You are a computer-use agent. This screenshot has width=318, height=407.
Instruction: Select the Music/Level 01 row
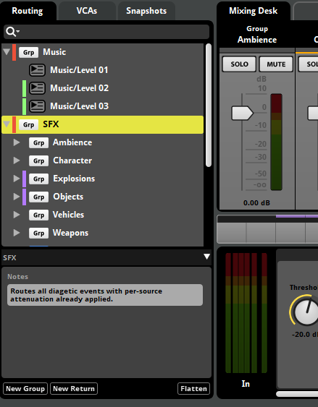pos(102,70)
